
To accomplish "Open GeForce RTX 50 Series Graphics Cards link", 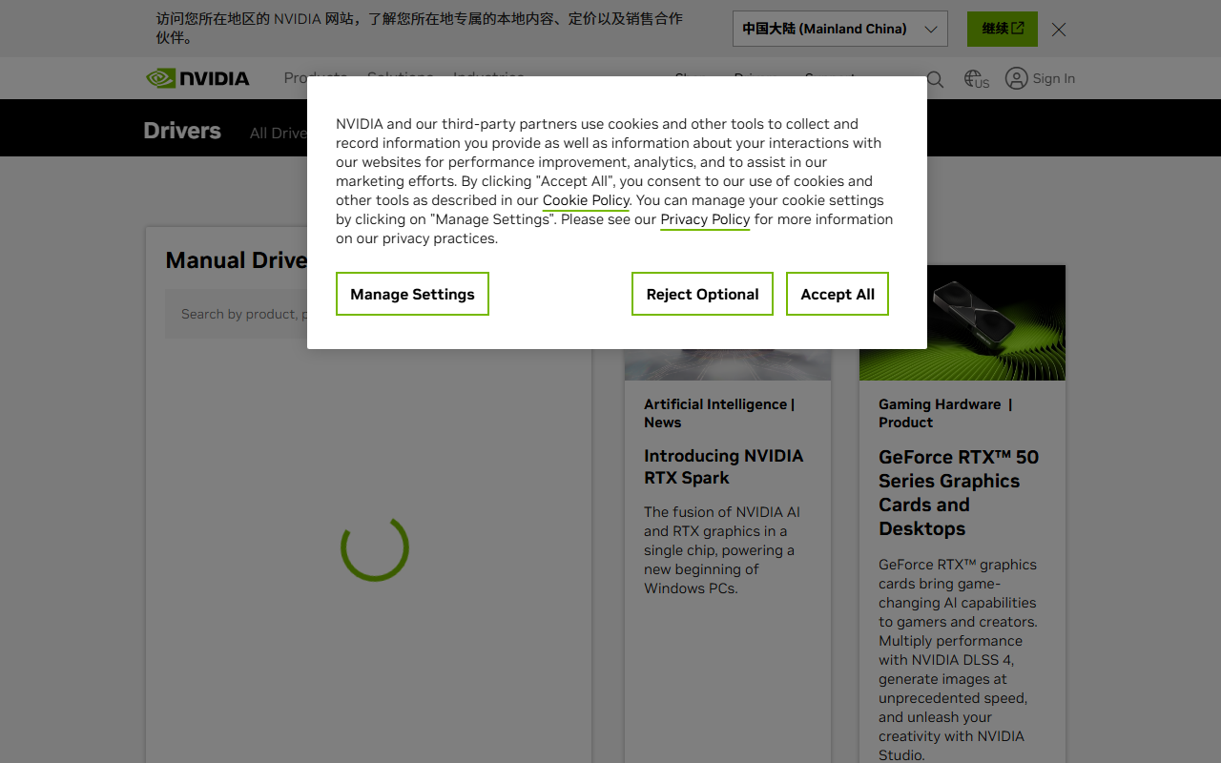I will pos(959,492).
